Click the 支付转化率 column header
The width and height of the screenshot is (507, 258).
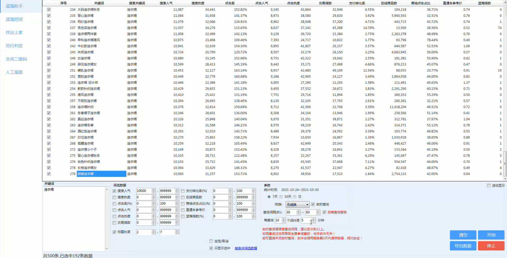(357, 3)
